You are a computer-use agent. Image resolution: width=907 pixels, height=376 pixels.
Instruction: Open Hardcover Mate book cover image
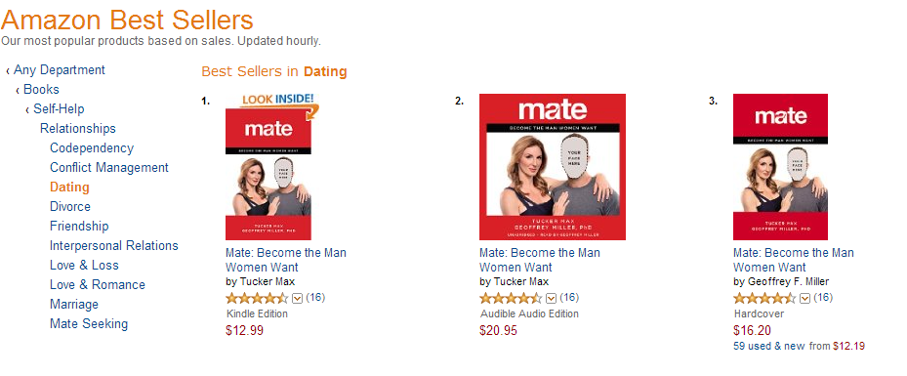(x=780, y=167)
